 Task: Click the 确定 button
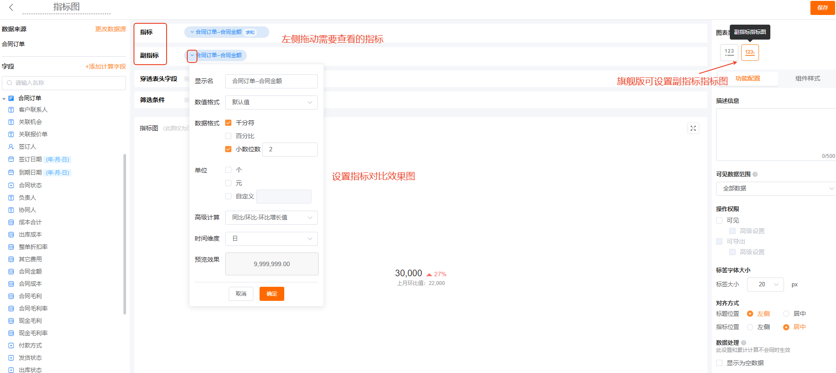[x=271, y=294]
